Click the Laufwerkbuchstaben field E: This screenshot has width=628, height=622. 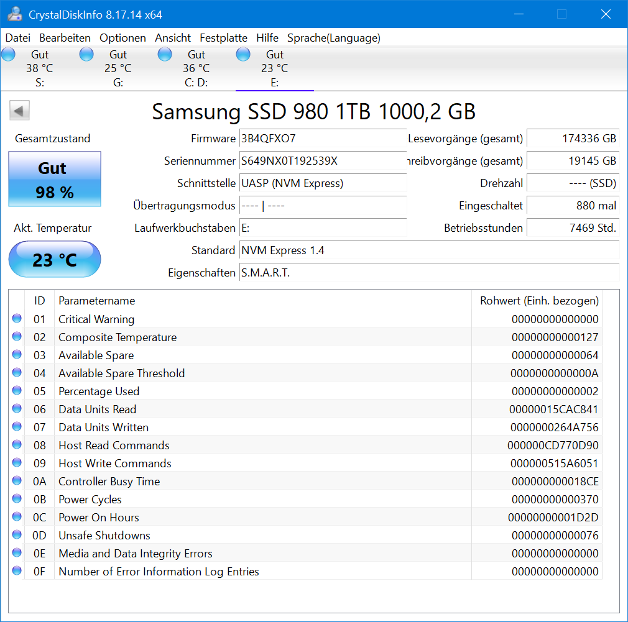323,228
